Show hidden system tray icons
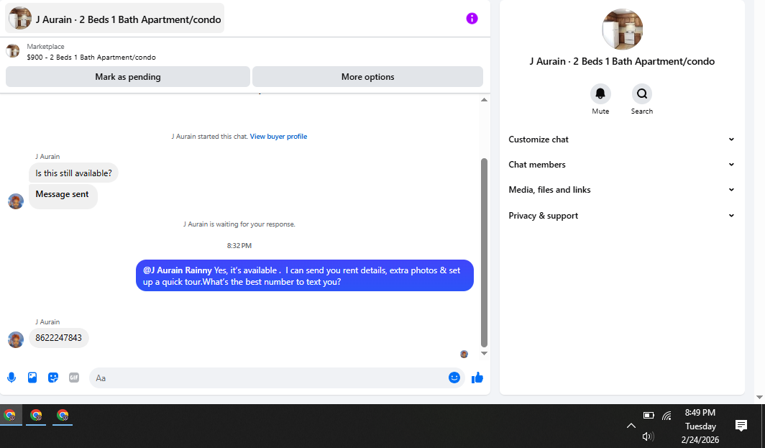765x448 pixels. pos(631,426)
